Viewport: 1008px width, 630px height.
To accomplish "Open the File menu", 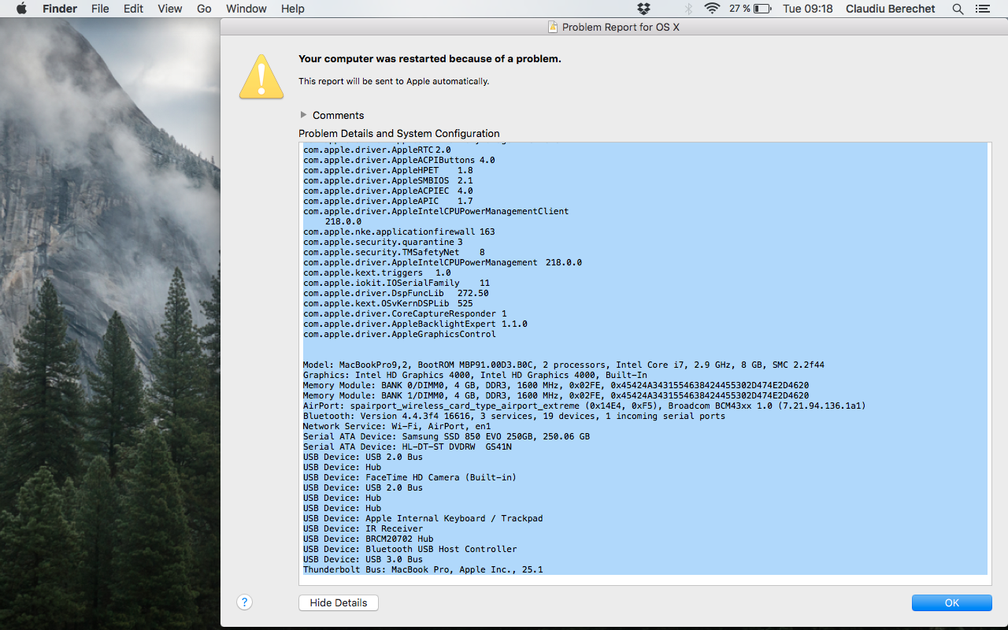I will pos(100,9).
